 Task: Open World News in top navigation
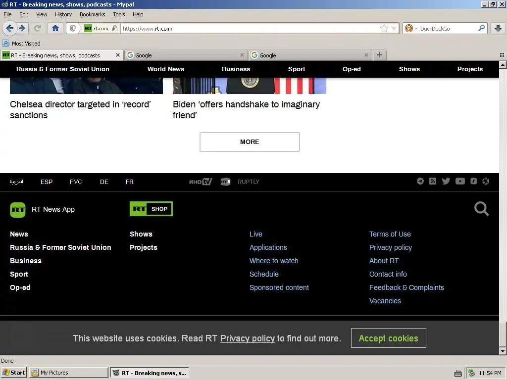(x=166, y=69)
